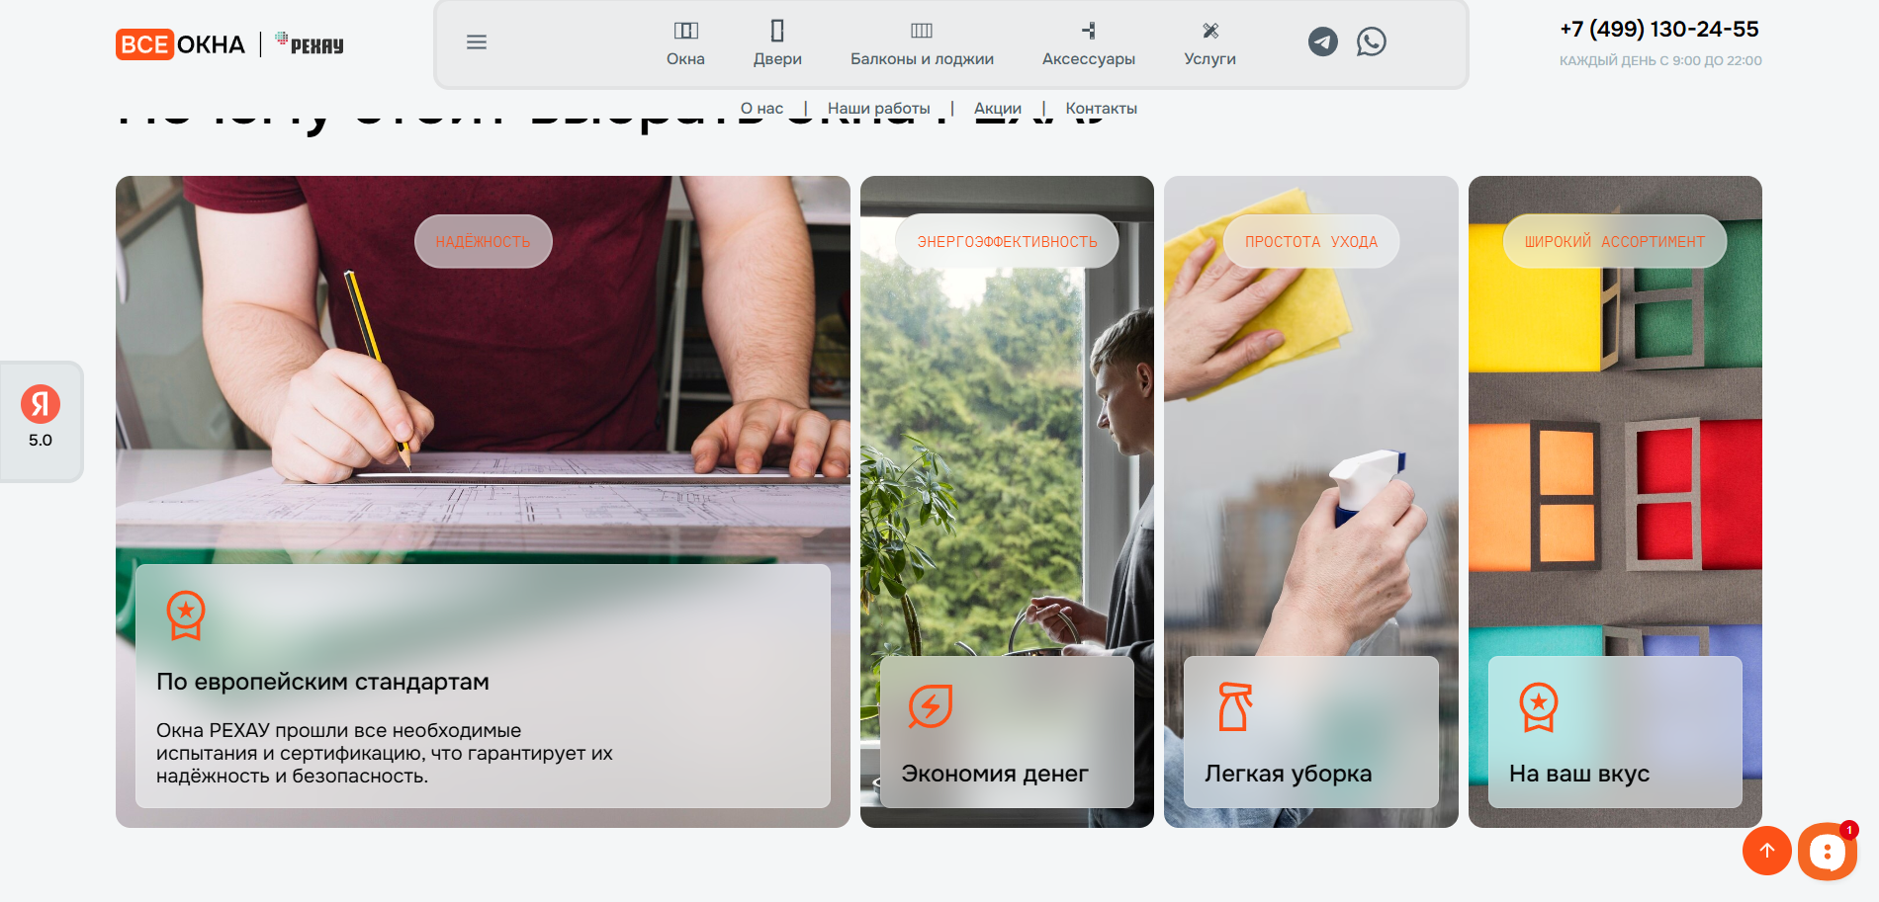Open the WhatsApp chat icon
The image size is (1879, 902).
point(1372,41)
